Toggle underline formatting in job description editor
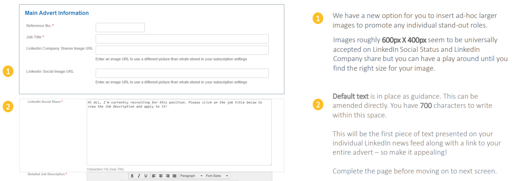Image resolution: width=512 pixels, height=181 pixels. tap(146, 176)
